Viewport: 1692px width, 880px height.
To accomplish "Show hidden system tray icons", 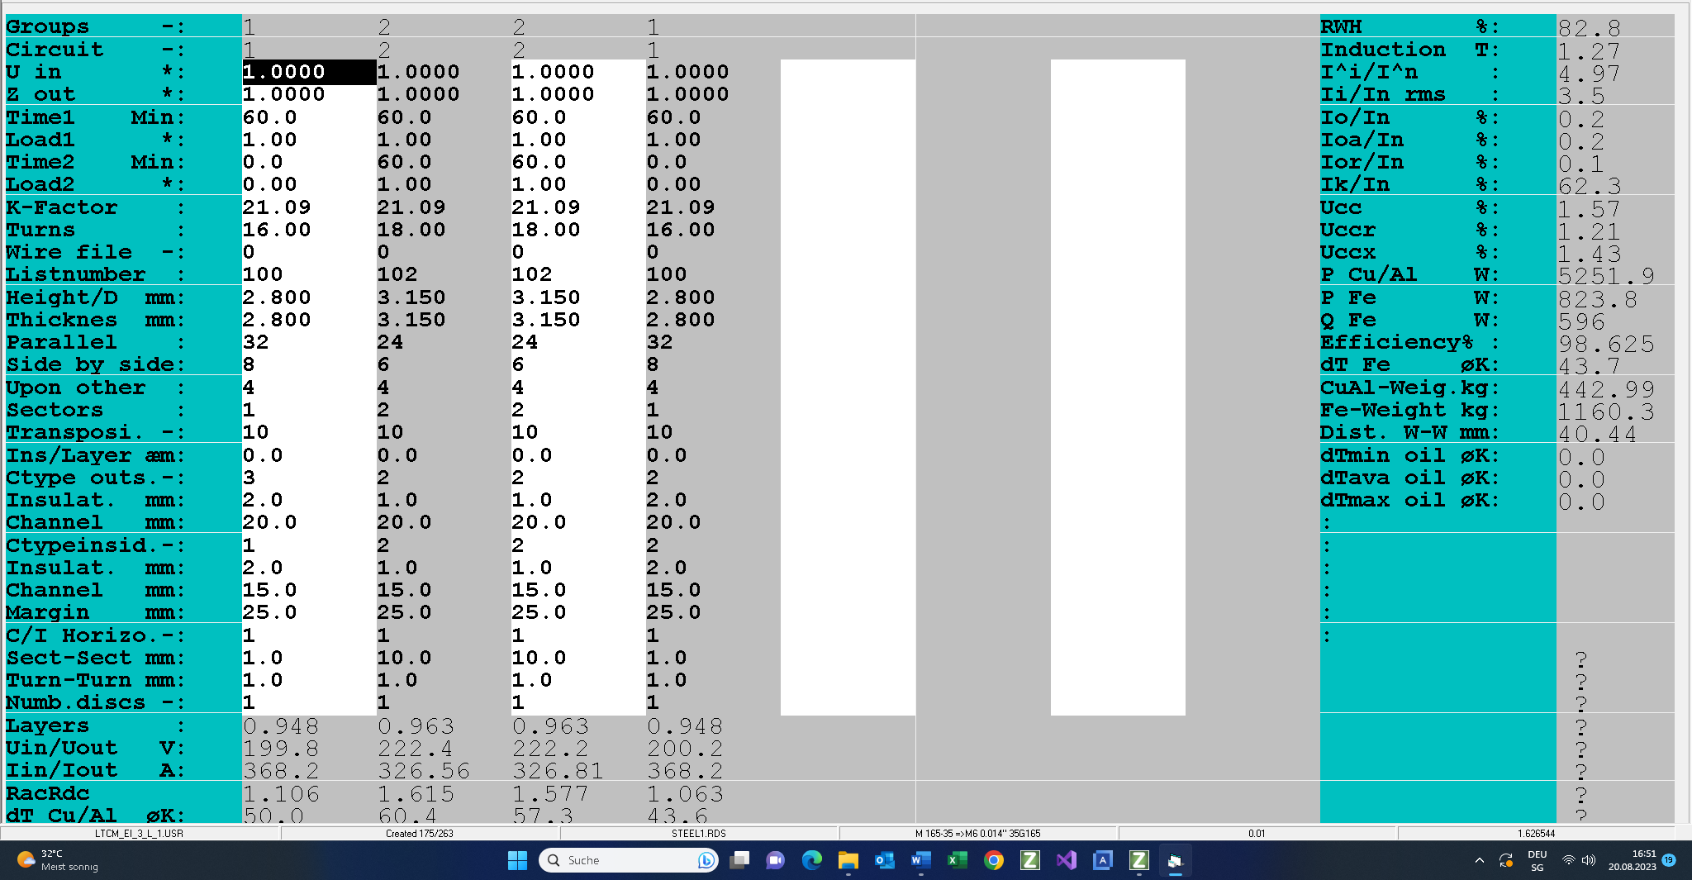I will pyautogui.click(x=1479, y=860).
